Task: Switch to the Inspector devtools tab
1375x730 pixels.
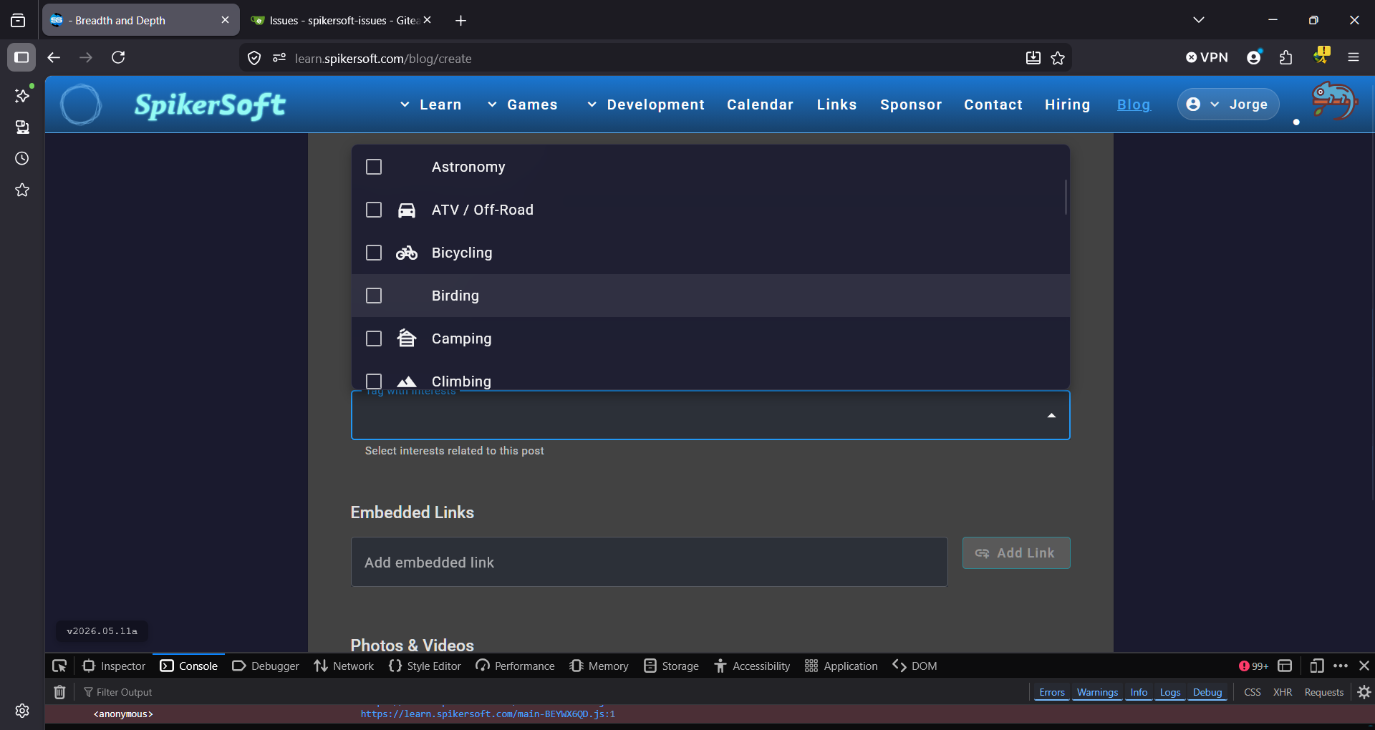Action: (114, 666)
